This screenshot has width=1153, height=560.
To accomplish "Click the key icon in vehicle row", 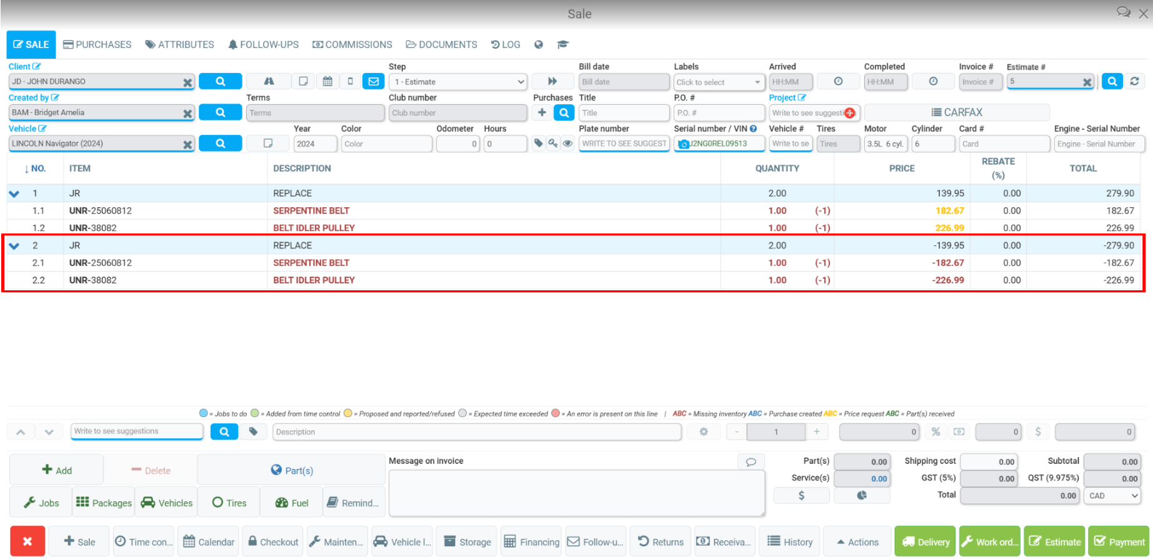I will click(x=553, y=144).
